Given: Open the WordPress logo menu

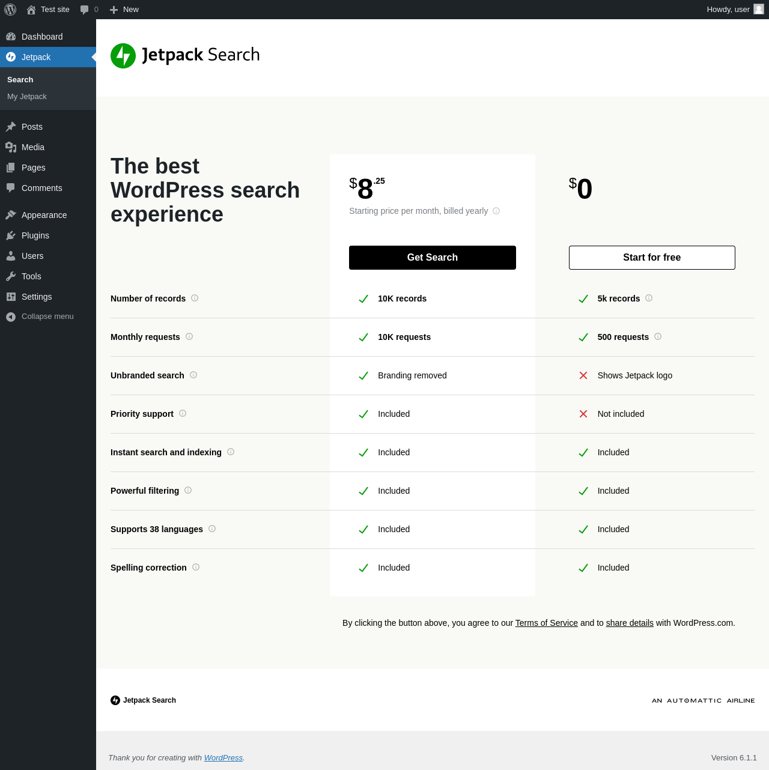Looking at the screenshot, I should (10, 10).
